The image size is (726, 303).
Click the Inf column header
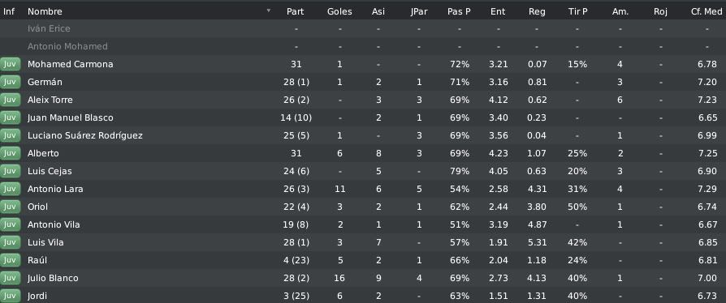click(9, 11)
